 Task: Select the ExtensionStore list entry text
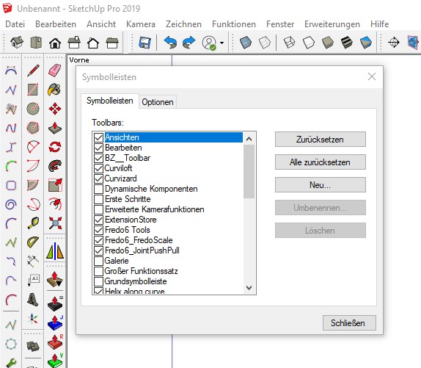coord(131,220)
